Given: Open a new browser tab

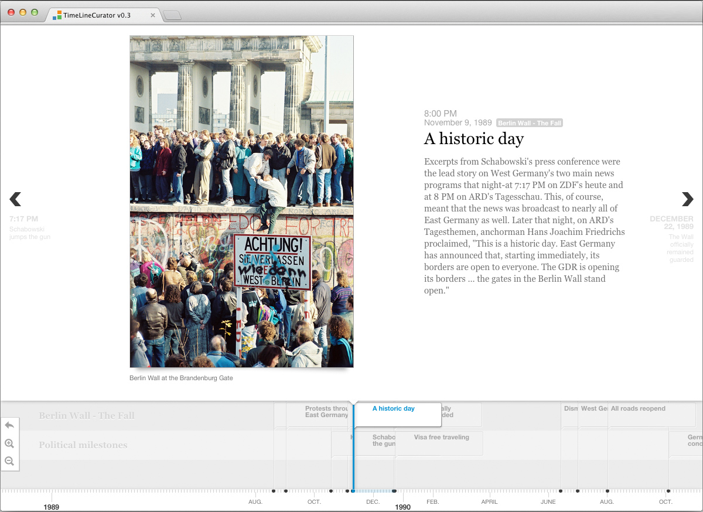Looking at the screenshot, I should [x=172, y=16].
